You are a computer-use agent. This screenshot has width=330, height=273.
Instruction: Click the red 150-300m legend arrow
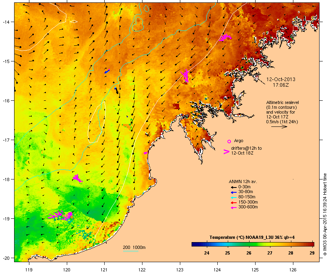pyautogui.click(x=233, y=203)
